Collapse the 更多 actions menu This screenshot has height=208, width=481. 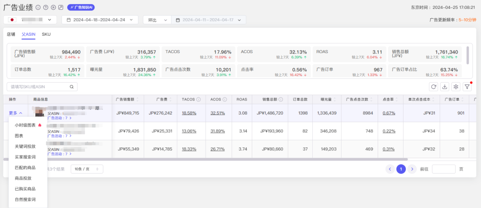pyautogui.click(x=16, y=113)
